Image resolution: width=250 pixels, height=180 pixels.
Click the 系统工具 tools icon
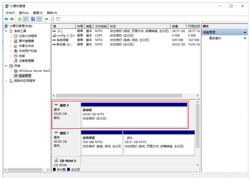(x=11, y=31)
